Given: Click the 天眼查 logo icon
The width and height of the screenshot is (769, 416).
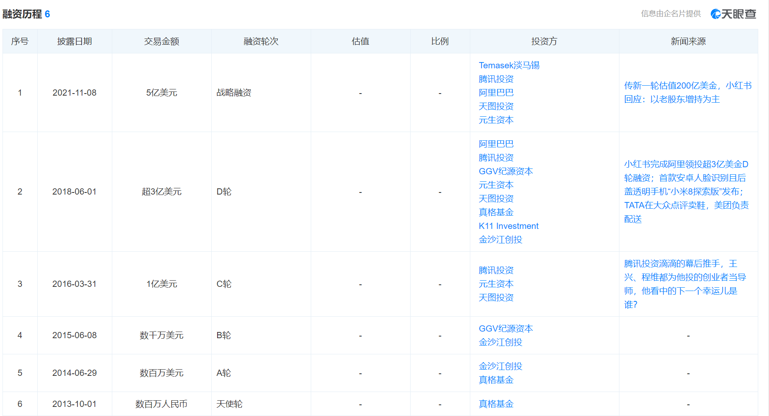Looking at the screenshot, I should click(x=733, y=14).
